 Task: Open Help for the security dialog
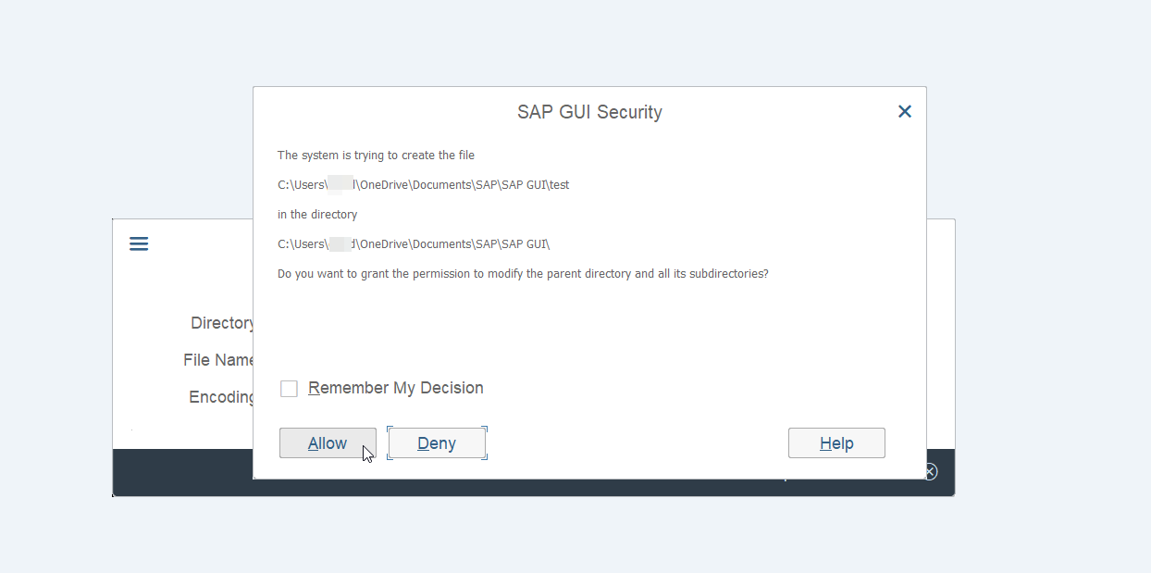(x=836, y=443)
